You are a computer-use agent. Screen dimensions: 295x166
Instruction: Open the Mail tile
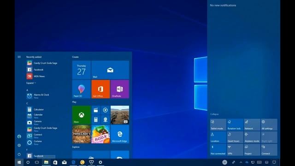pyautogui.click(x=110, y=70)
